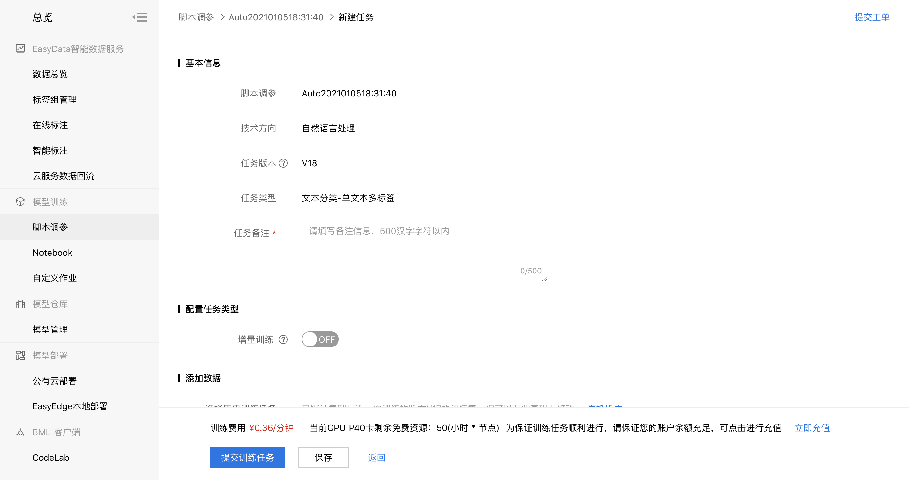
Task: Click the V18 task version value
Action: click(x=309, y=163)
